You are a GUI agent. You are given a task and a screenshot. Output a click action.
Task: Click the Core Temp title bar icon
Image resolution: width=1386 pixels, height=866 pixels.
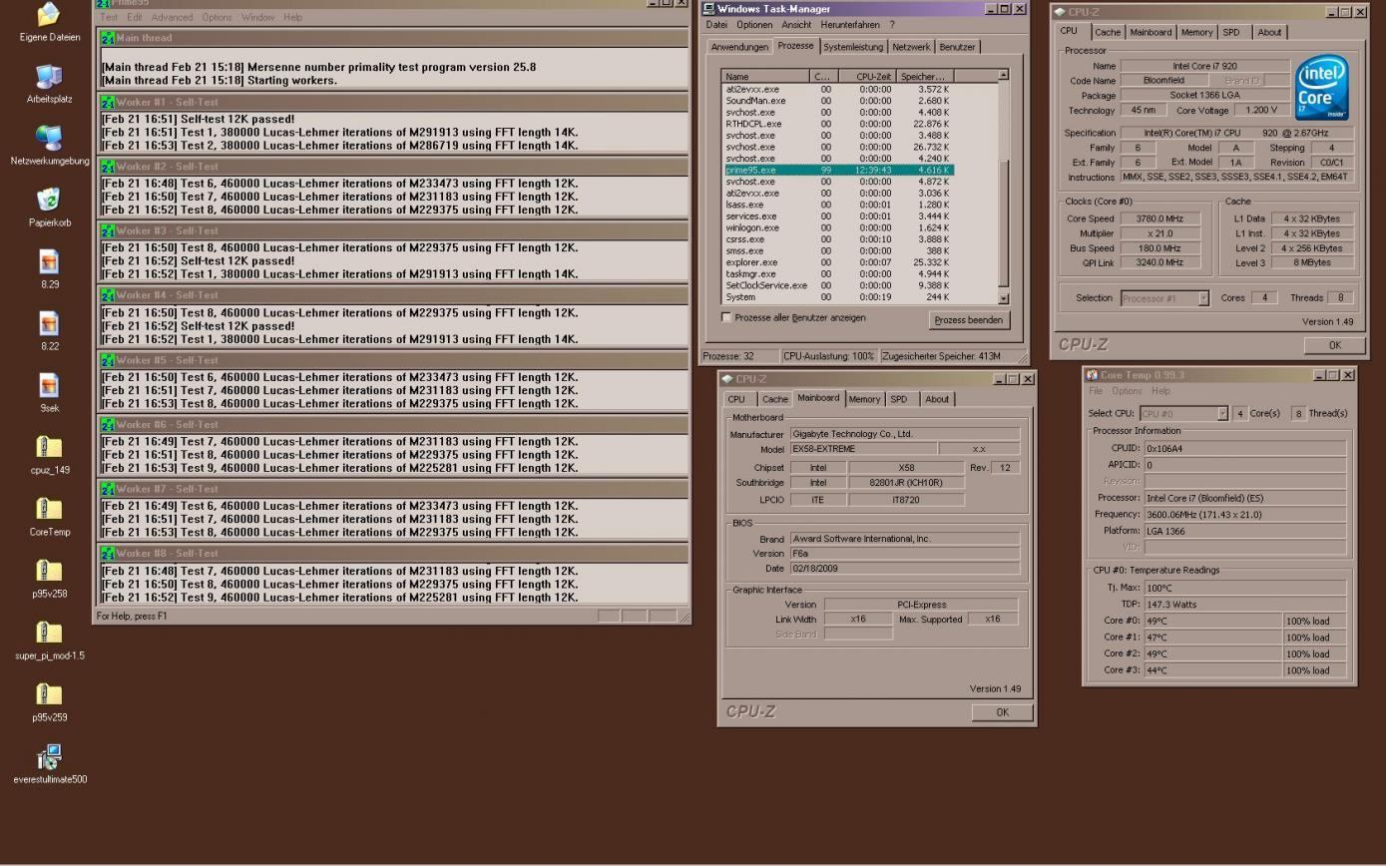pos(1092,375)
